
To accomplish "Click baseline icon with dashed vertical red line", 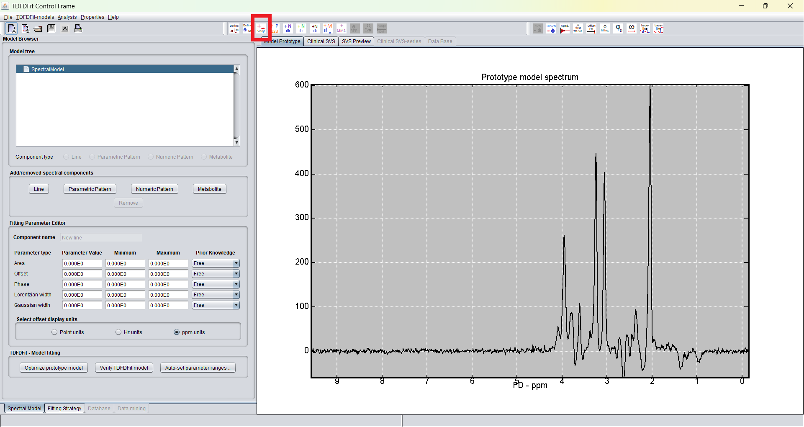I will pos(645,28).
